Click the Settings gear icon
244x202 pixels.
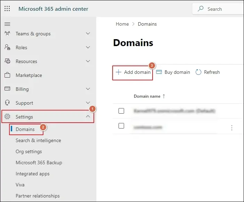click(x=7, y=116)
